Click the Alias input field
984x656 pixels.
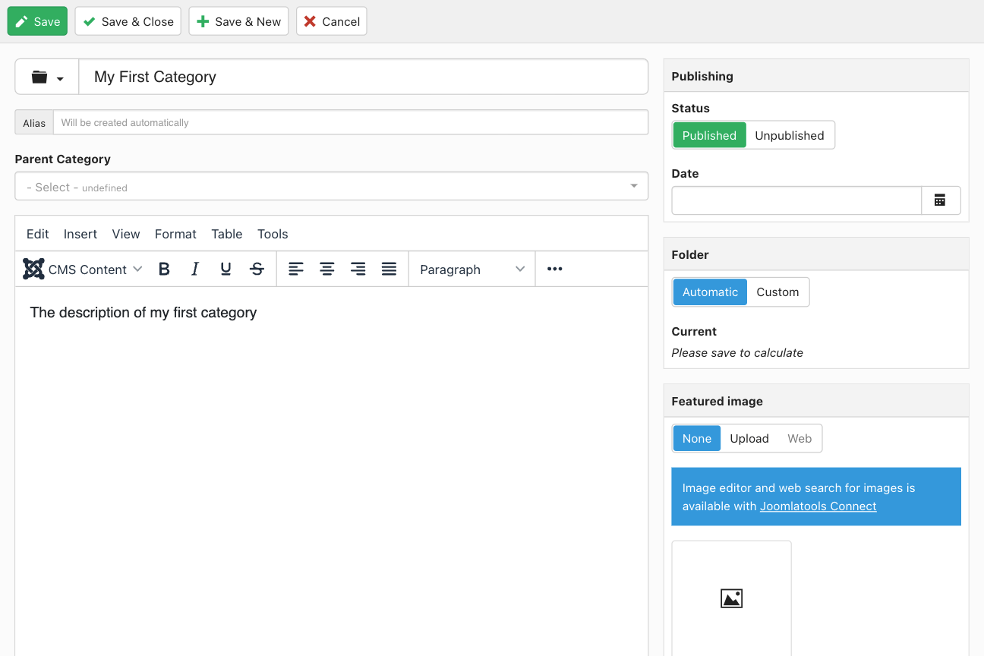coord(350,122)
